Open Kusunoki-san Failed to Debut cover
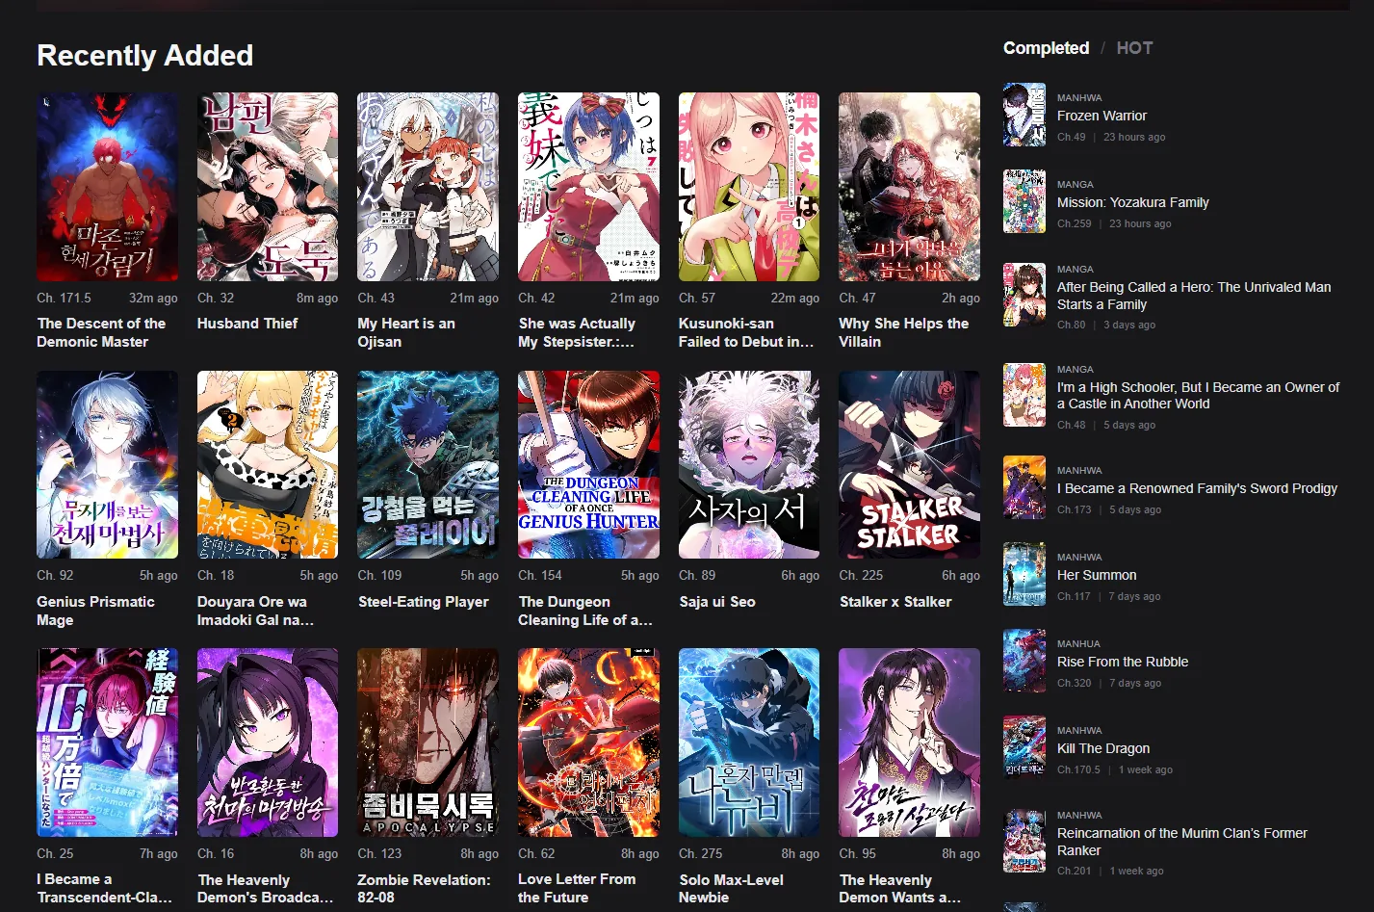This screenshot has height=912, width=1374. point(749,187)
